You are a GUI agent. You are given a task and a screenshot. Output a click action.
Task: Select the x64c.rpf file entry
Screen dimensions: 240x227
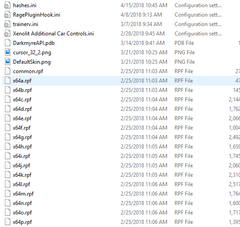pyautogui.click(x=22, y=100)
